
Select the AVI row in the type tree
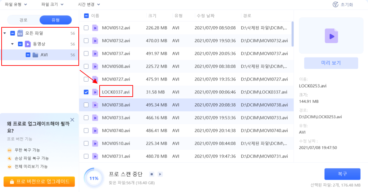(40, 55)
